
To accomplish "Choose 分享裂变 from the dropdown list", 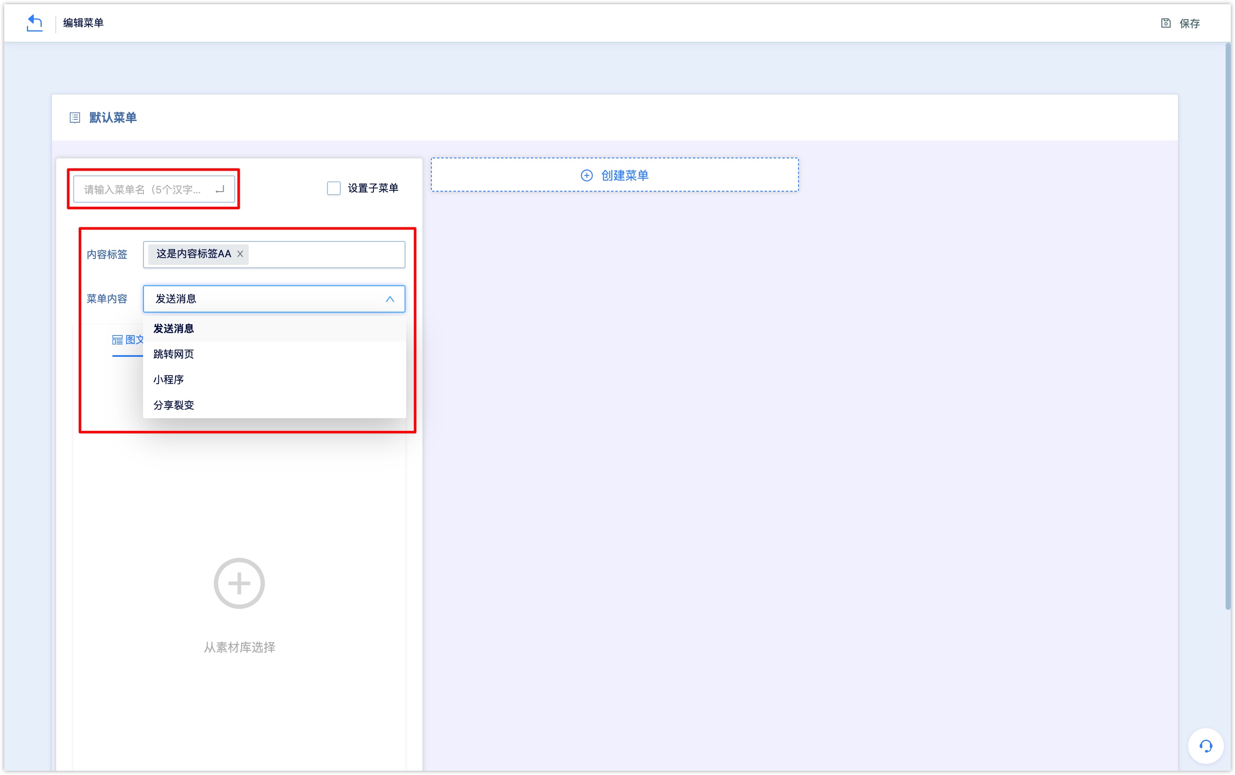I will point(275,405).
